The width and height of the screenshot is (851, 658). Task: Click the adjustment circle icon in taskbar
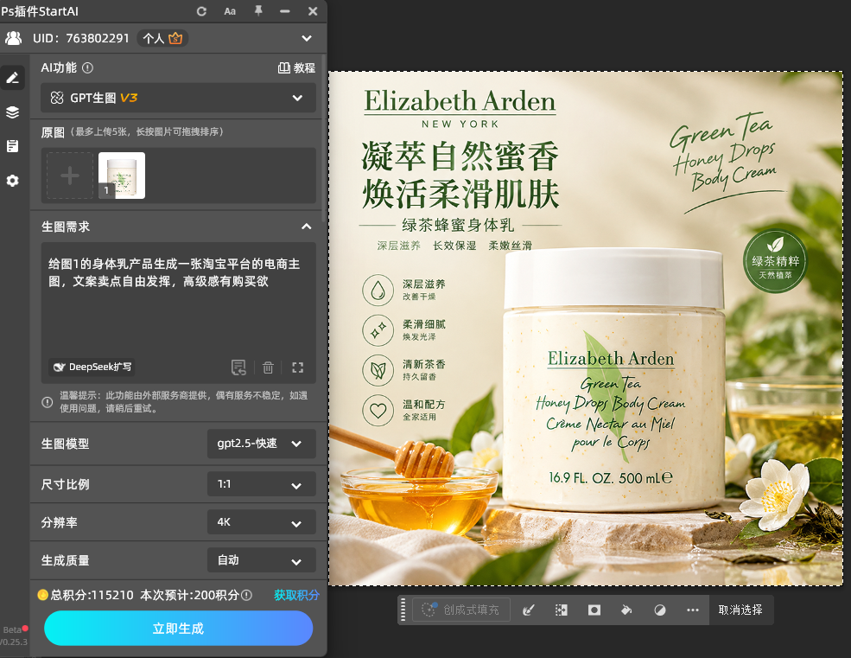point(660,610)
